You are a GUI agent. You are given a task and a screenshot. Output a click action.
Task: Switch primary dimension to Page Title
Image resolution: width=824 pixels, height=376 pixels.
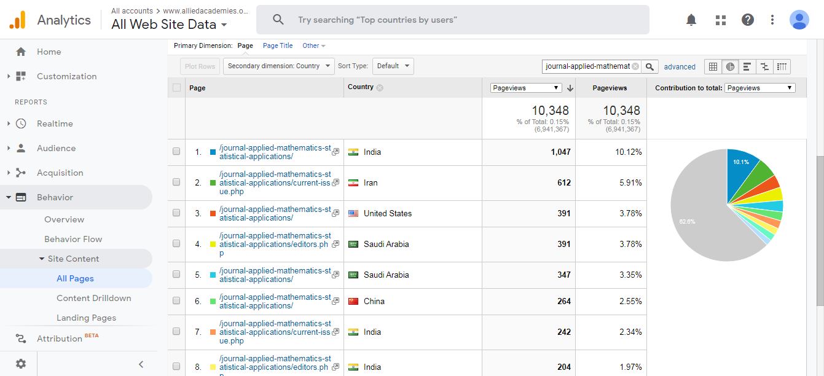tap(278, 45)
